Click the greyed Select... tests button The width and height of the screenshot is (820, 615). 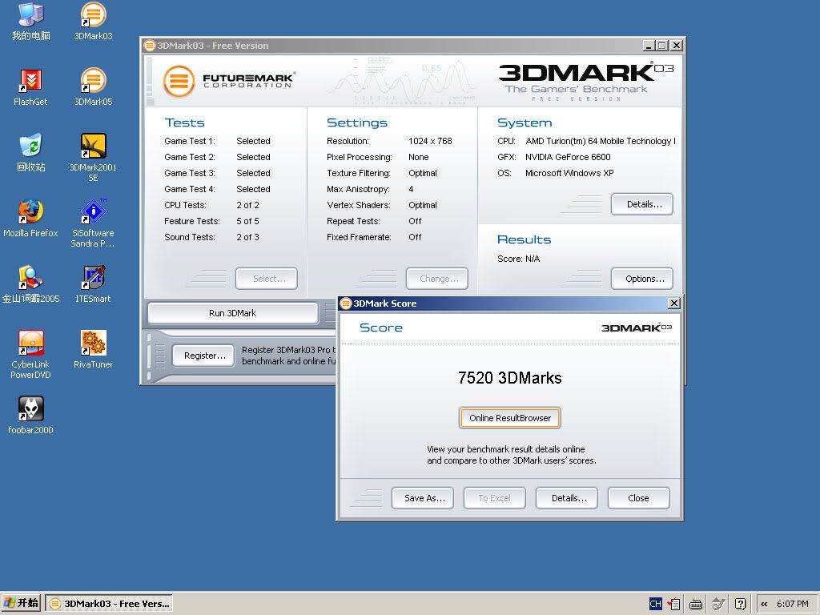click(267, 279)
